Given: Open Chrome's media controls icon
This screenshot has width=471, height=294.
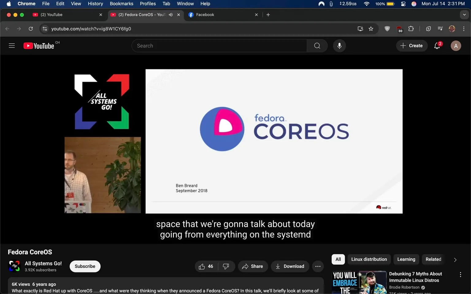Looking at the screenshot, I should pos(440,29).
